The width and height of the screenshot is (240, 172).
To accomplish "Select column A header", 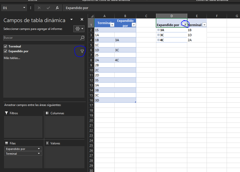I will pyautogui.click(x=104, y=16).
